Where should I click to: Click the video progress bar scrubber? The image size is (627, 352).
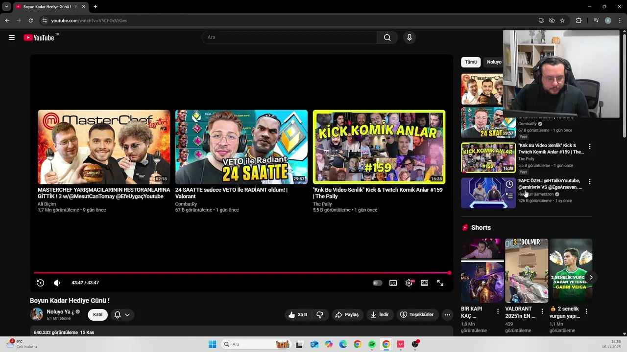click(x=449, y=273)
